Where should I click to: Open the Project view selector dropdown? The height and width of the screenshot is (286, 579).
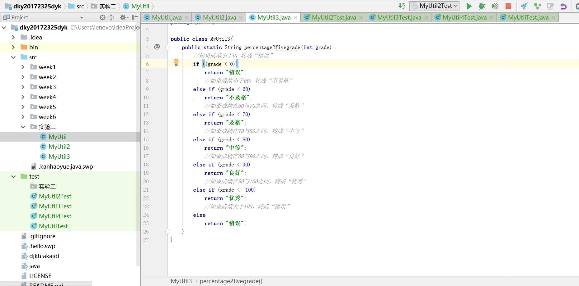click(82, 18)
